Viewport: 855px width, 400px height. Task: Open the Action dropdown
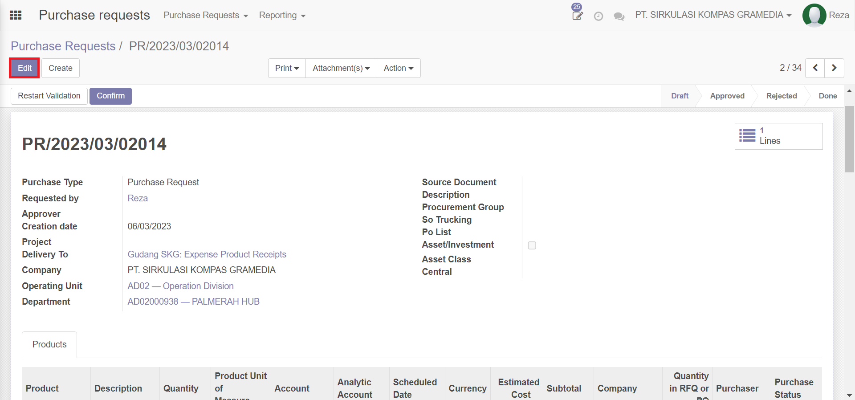399,68
